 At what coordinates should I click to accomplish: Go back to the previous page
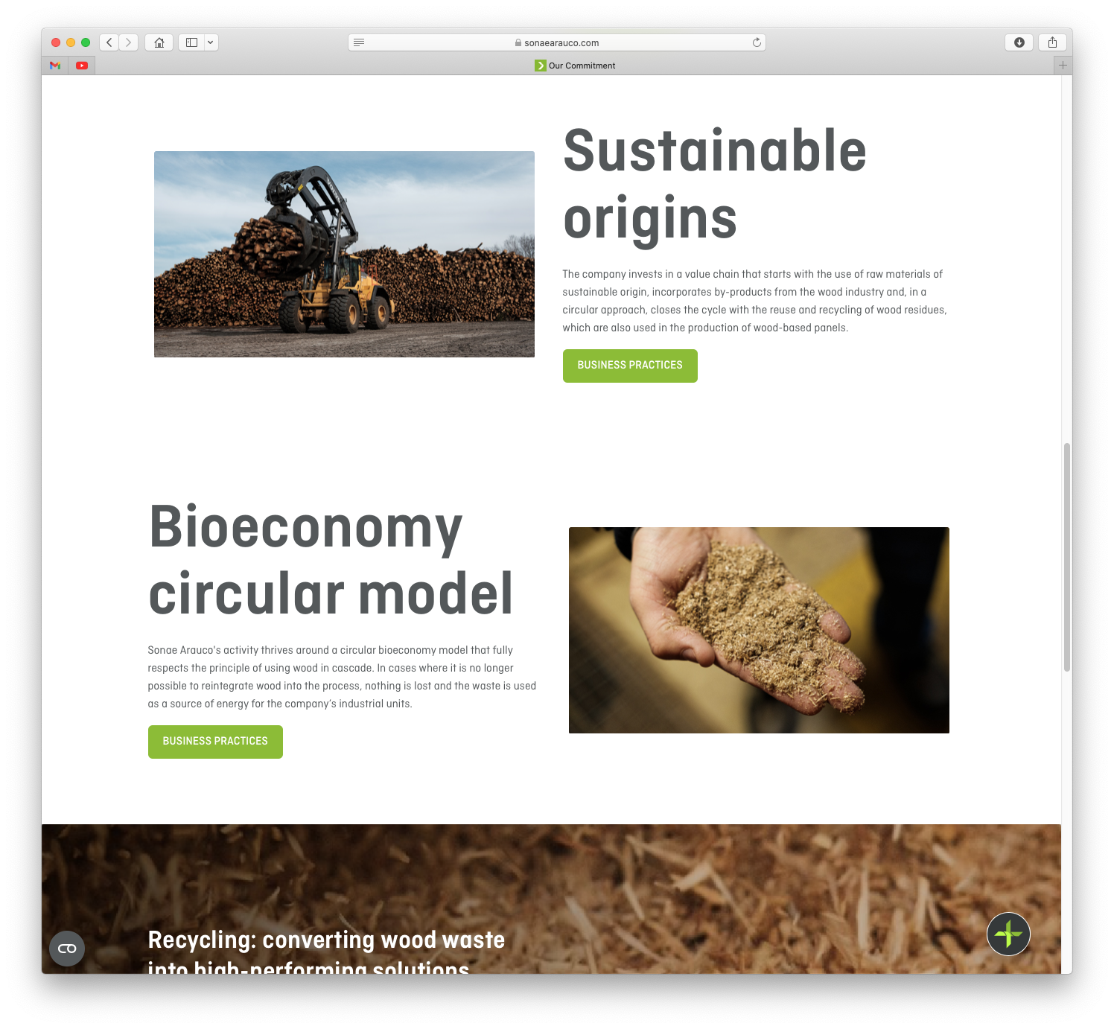click(x=109, y=42)
